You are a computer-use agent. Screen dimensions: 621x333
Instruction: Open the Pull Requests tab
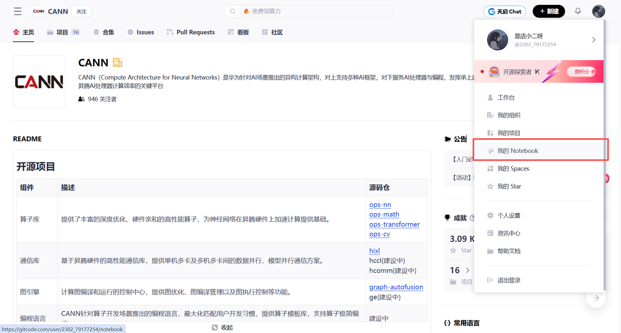pyautogui.click(x=191, y=32)
